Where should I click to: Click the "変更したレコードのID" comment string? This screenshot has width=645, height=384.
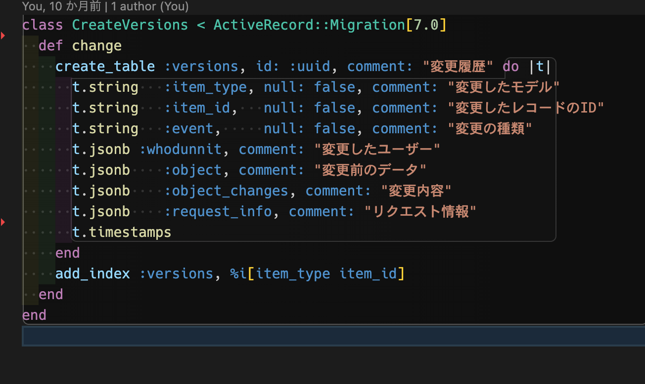click(526, 108)
